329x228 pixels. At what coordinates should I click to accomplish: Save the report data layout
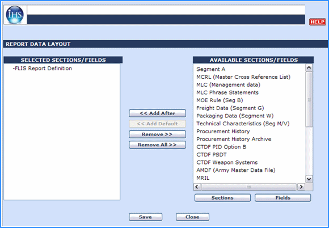145,217
